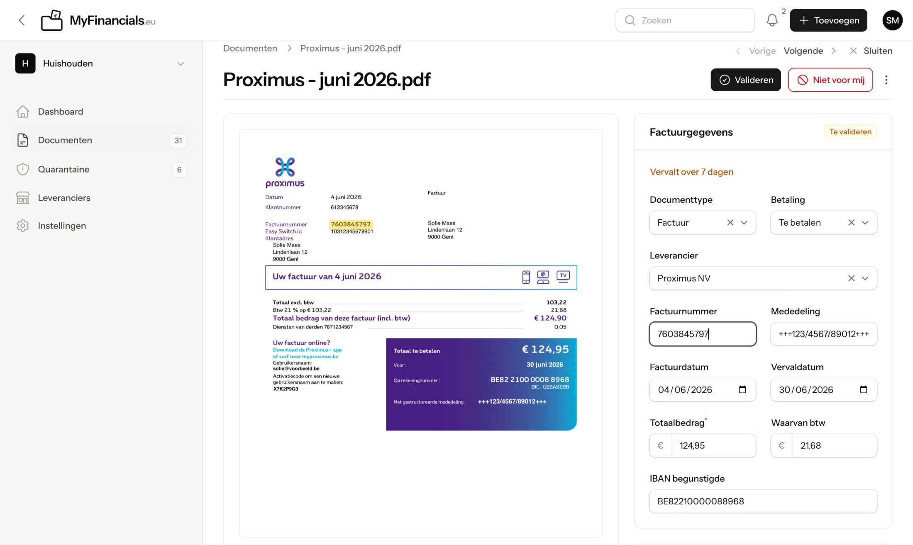Image resolution: width=913 pixels, height=545 pixels.
Task: Go to Vorige document
Action: coord(756,51)
